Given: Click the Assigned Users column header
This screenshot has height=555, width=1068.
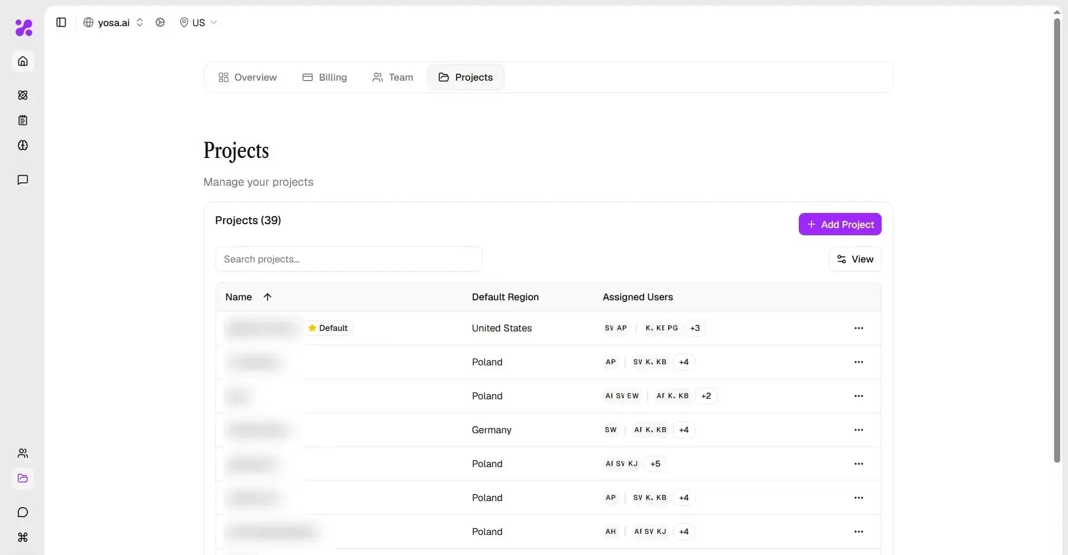Looking at the screenshot, I should tap(637, 297).
